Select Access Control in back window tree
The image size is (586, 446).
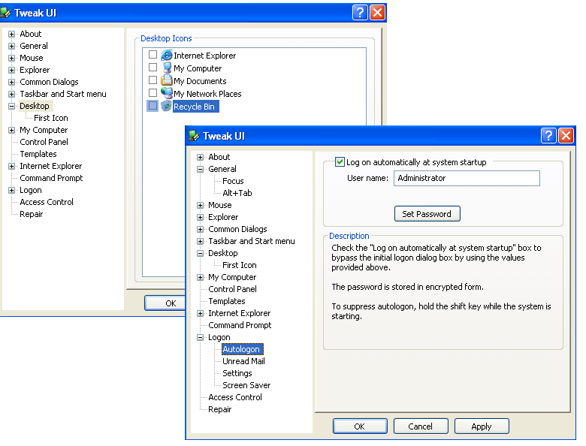coord(47,202)
